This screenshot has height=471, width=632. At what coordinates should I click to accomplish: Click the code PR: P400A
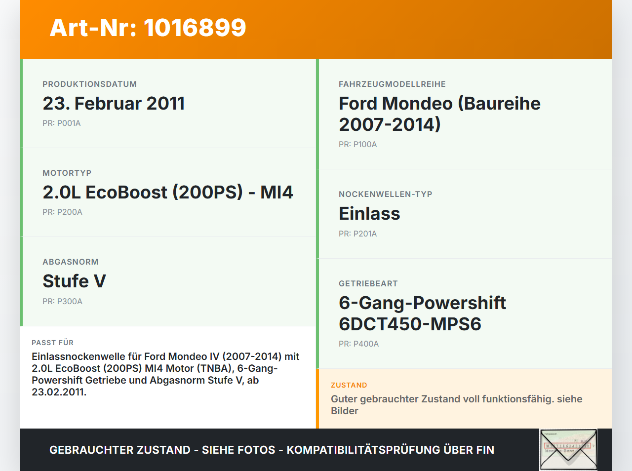click(x=359, y=344)
